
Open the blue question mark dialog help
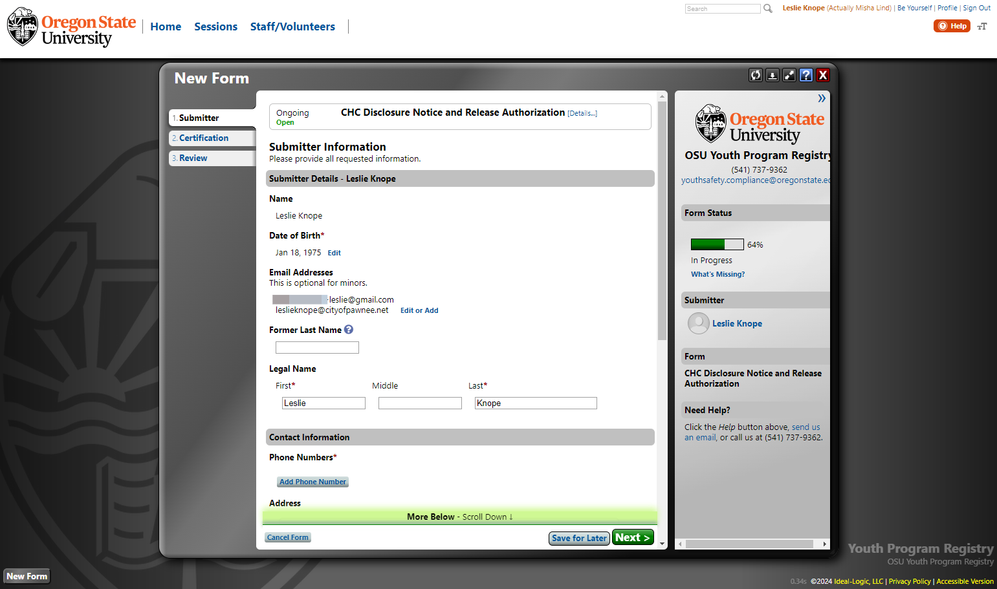[806, 75]
